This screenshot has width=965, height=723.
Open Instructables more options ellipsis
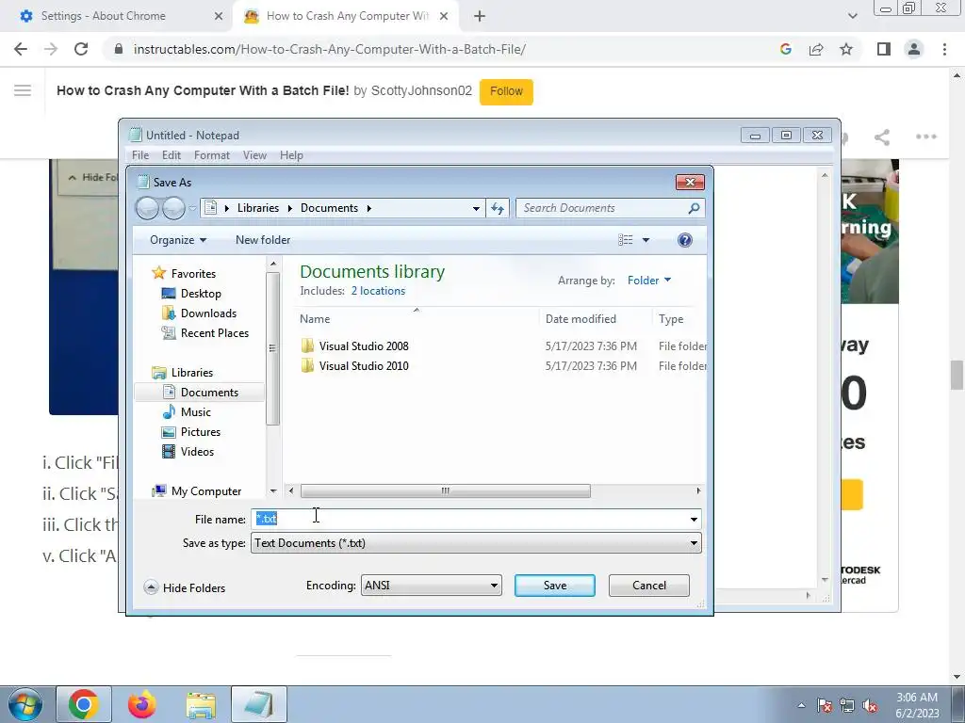[926, 137]
